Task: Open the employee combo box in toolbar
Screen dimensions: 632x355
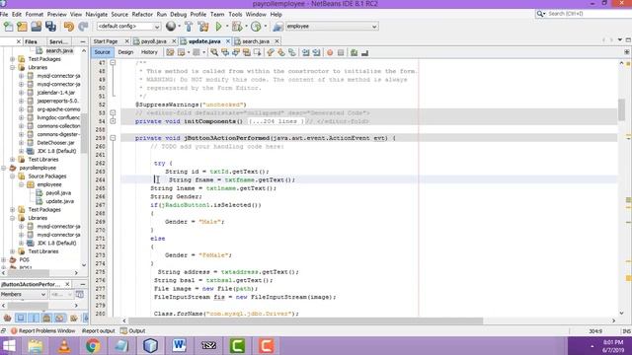Action: point(332,27)
